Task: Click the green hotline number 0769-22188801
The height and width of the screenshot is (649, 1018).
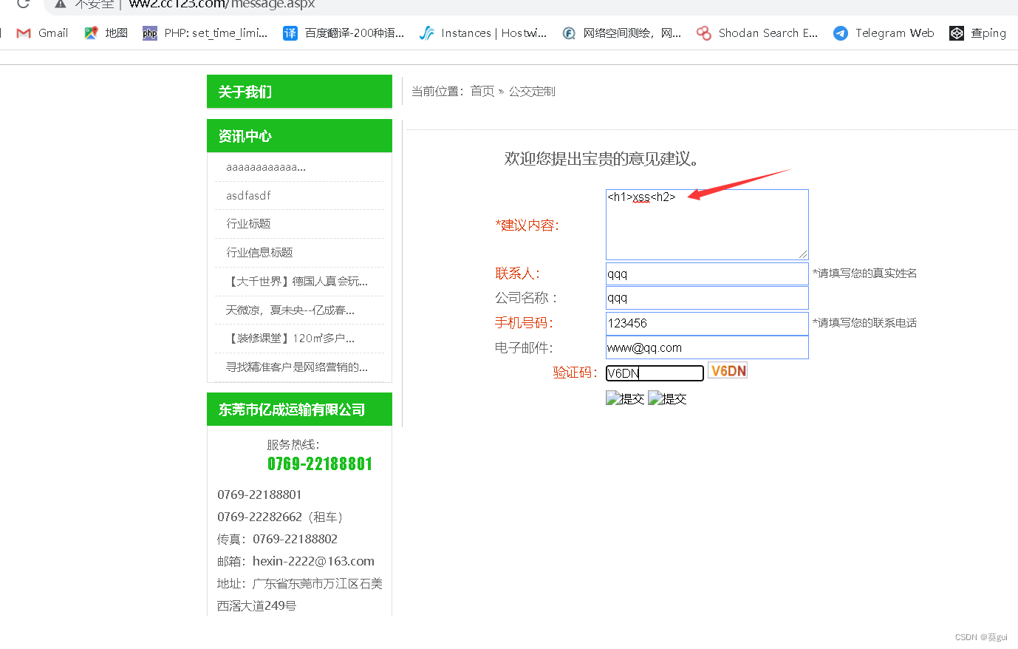Action: coord(320,464)
